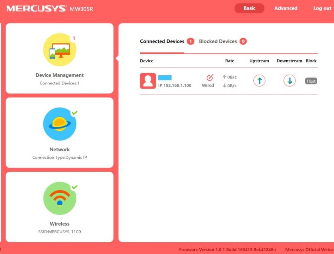Screen dimensions: 334x254
Task: Click the Wireless Wi-Fi signal icon
Action: 60,198
